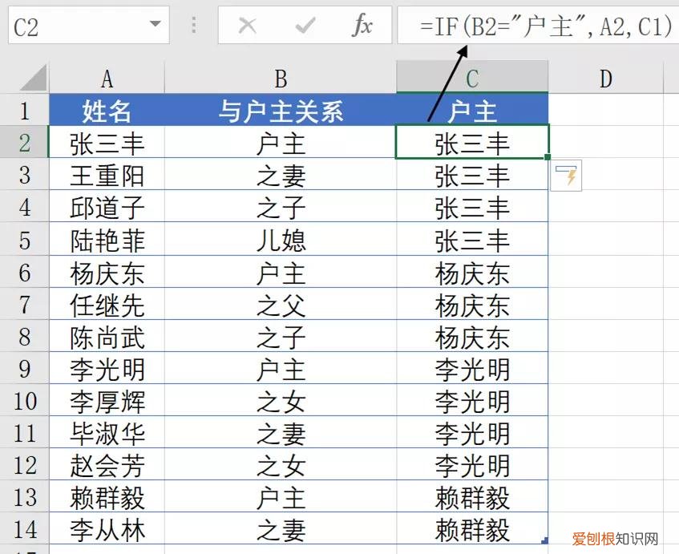
Task: Expand column D by clicking its header
Action: (x=606, y=77)
